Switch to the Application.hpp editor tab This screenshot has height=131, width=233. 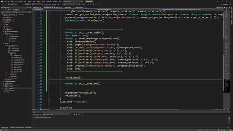click(x=79, y=7)
